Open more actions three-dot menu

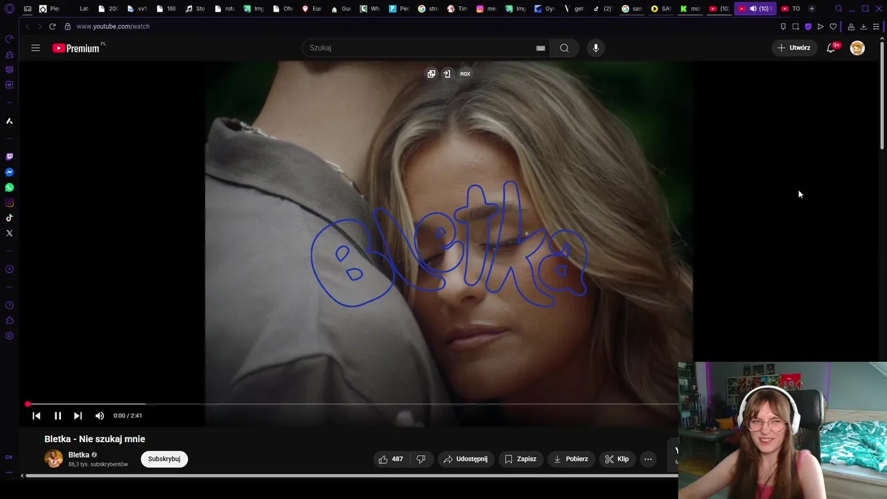pyautogui.click(x=648, y=459)
